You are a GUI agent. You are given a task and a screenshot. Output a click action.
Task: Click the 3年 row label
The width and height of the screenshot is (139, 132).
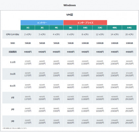point(13,121)
